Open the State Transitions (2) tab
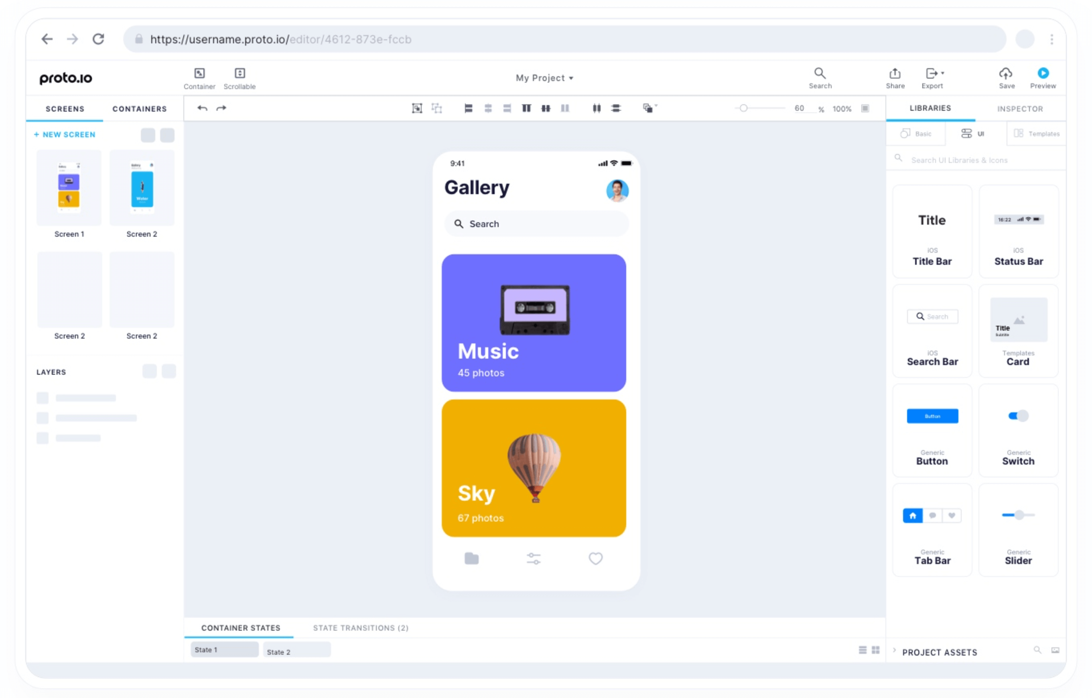Image resolution: width=1092 pixels, height=698 pixels. click(x=361, y=628)
